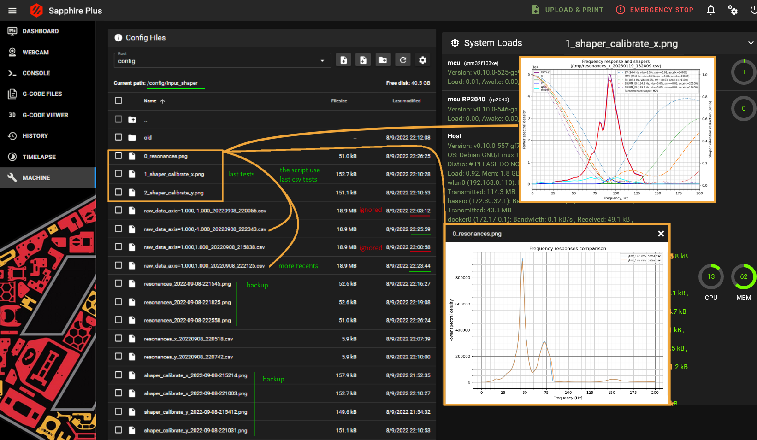Check box for raw_data 20220908_220056.csv

pos(118,210)
